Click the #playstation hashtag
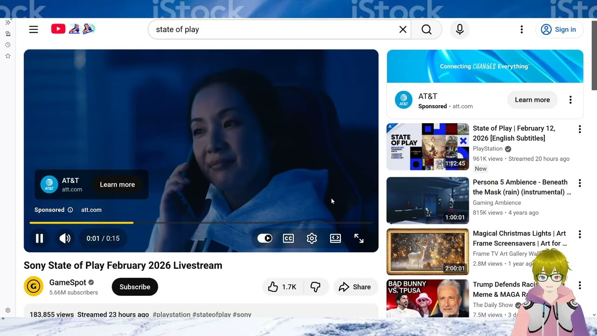Image resolution: width=597 pixels, height=336 pixels. [171, 315]
